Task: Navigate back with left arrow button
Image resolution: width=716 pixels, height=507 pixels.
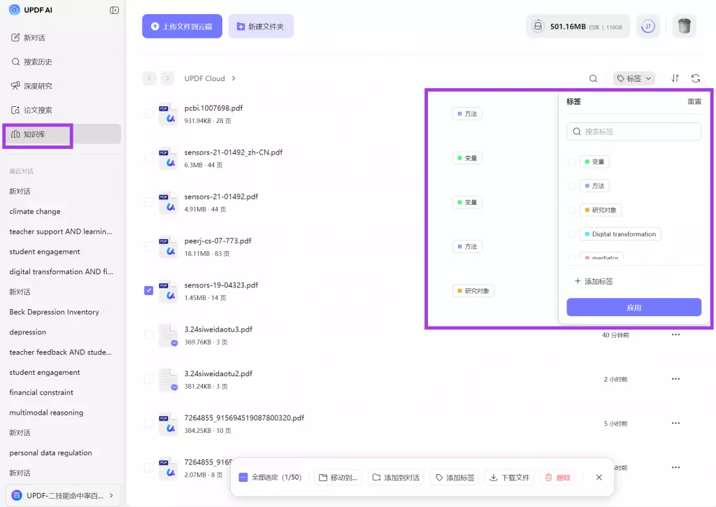Action: point(149,78)
